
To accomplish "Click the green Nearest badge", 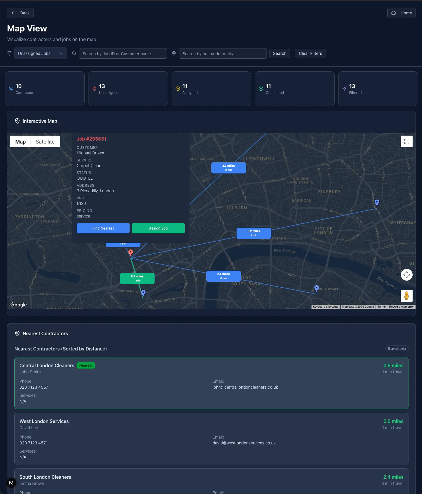I will 86,365.
